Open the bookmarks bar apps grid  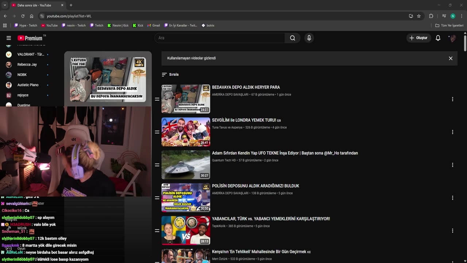[x=5, y=26]
